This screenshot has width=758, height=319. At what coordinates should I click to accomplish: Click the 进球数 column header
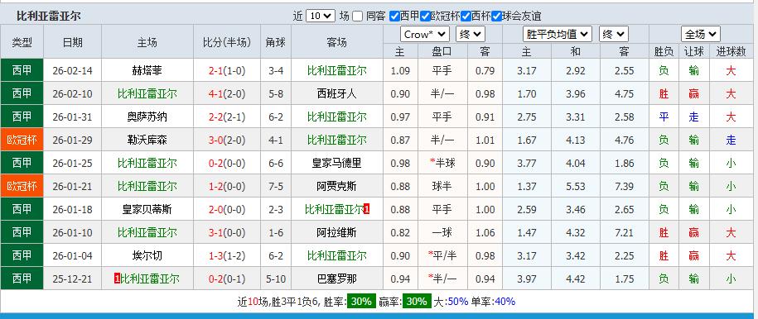(731, 51)
